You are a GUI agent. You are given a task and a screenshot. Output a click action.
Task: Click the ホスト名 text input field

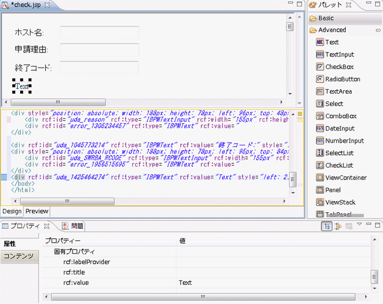point(99,32)
